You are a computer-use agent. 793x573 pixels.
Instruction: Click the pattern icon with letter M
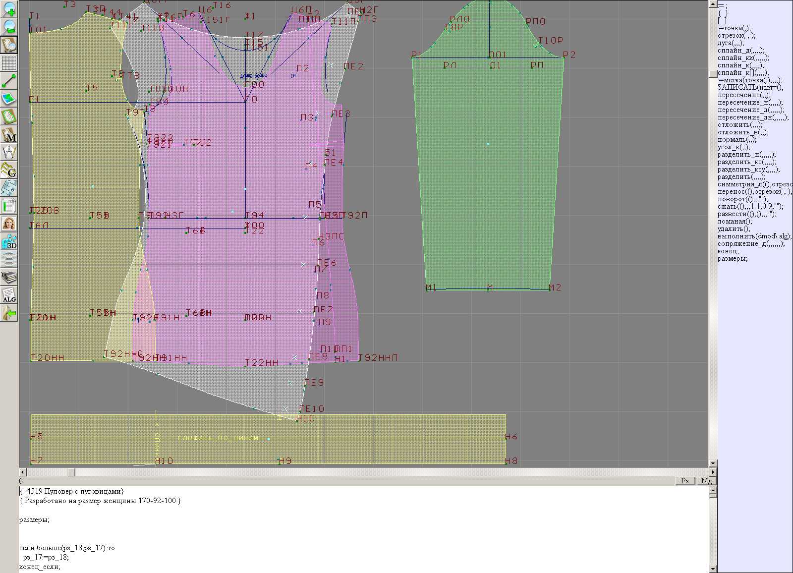(x=9, y=134)
